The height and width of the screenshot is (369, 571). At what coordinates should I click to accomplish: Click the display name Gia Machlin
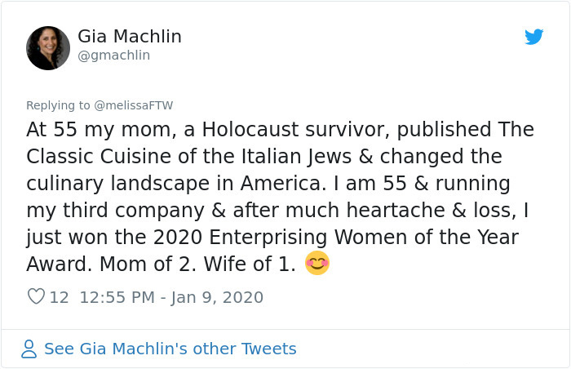coord(130,37)
